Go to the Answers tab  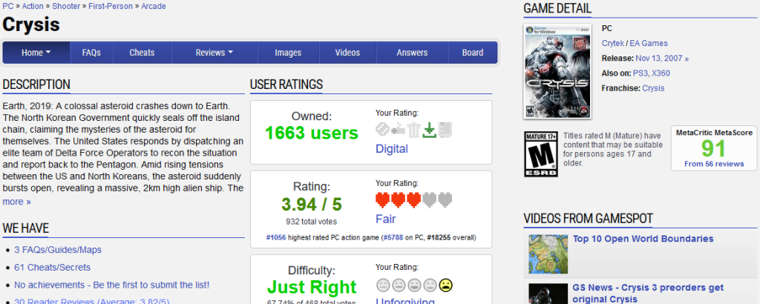coord(412,53)
